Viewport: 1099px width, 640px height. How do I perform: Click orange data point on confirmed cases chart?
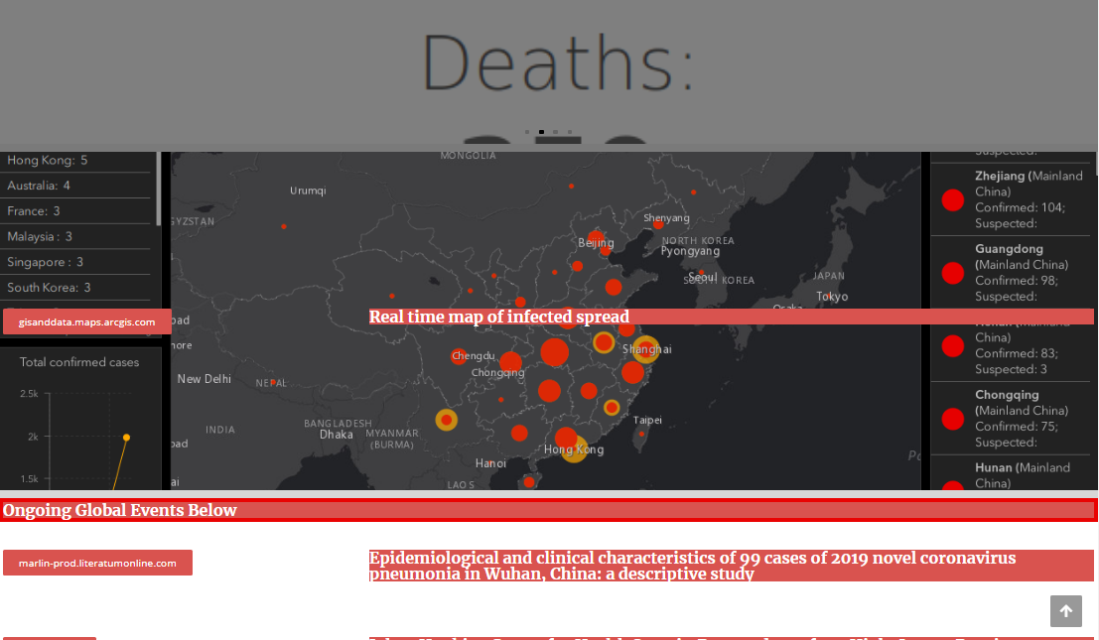point(126,438)
